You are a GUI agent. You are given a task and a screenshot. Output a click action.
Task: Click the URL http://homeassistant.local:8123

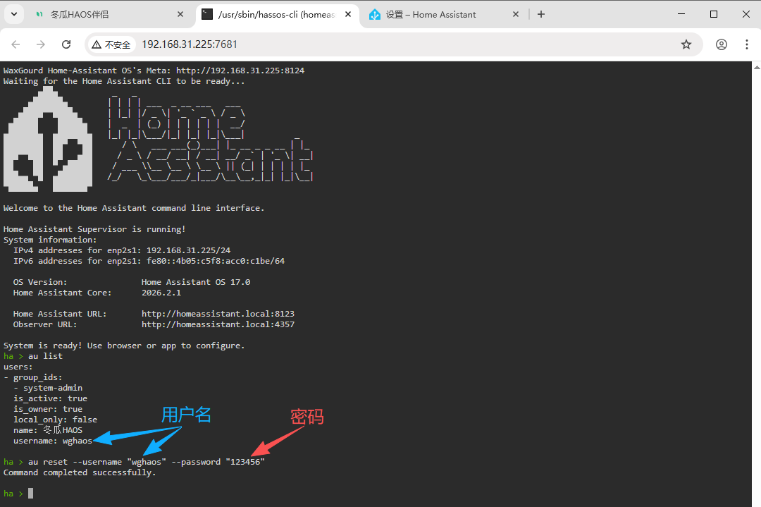218,314
